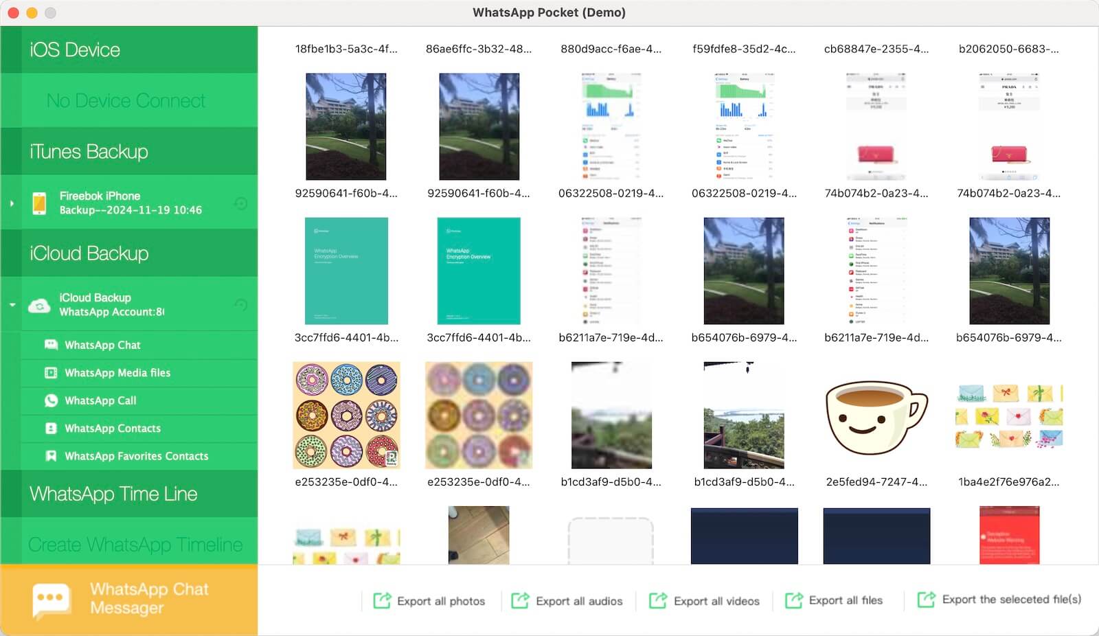Viewport: 1099px width, 636px height.
Task: Select the first b654076b-6979 garden photo thumbnail
Action: (744, 271)
